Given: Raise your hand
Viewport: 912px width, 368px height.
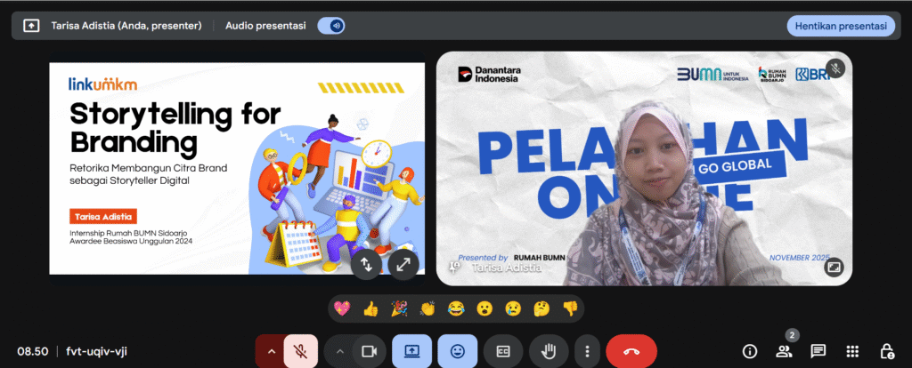Looking at the screenshot, I should [x=549, y=351].
